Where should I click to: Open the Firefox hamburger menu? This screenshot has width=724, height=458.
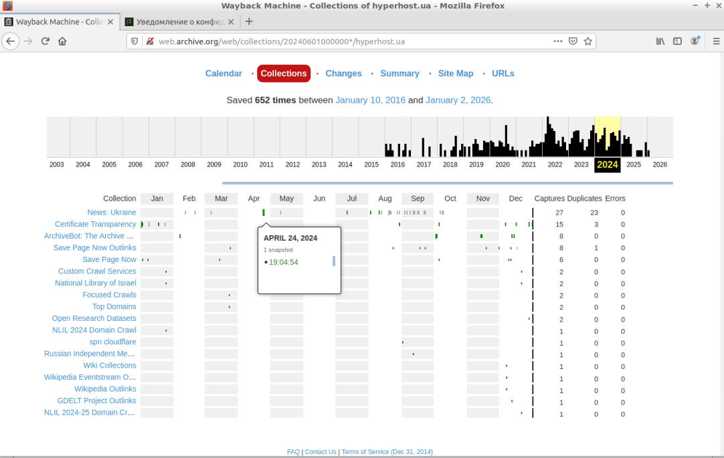(712, 41)
